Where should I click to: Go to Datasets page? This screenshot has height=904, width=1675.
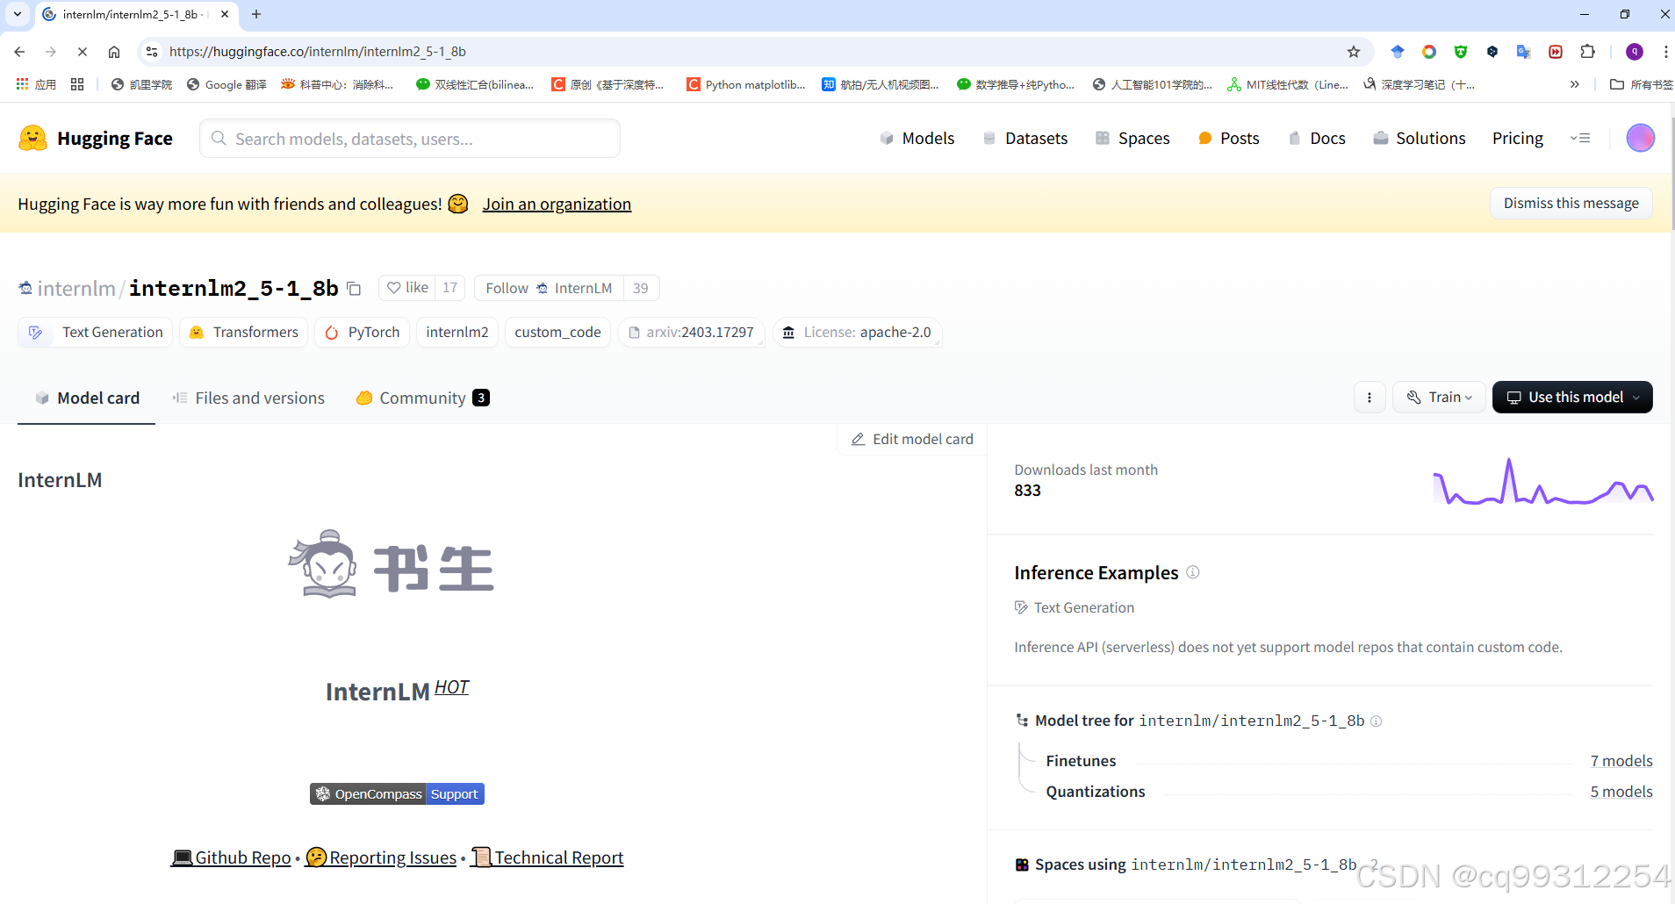[x=1024, y=139]
